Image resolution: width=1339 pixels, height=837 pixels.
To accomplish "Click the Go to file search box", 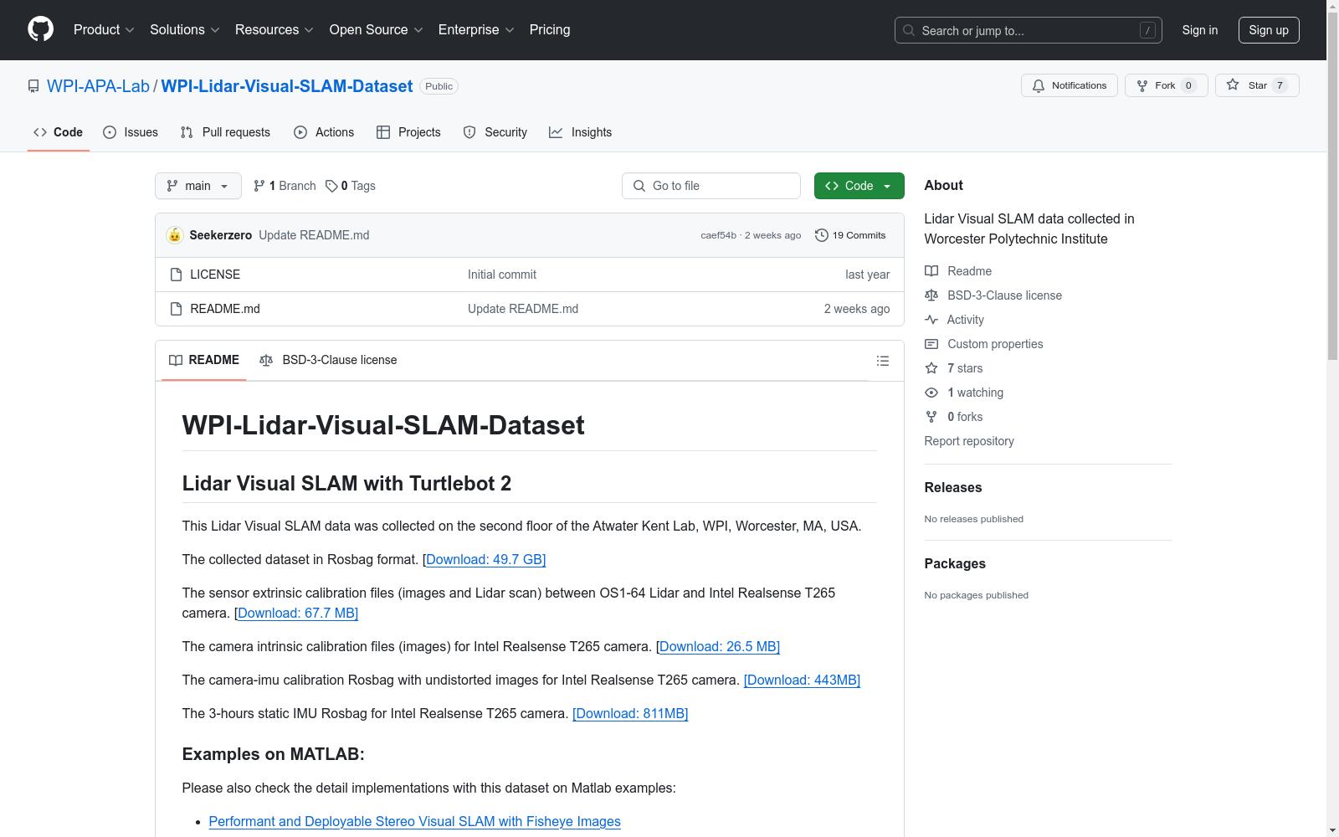I will pos(711,186).
